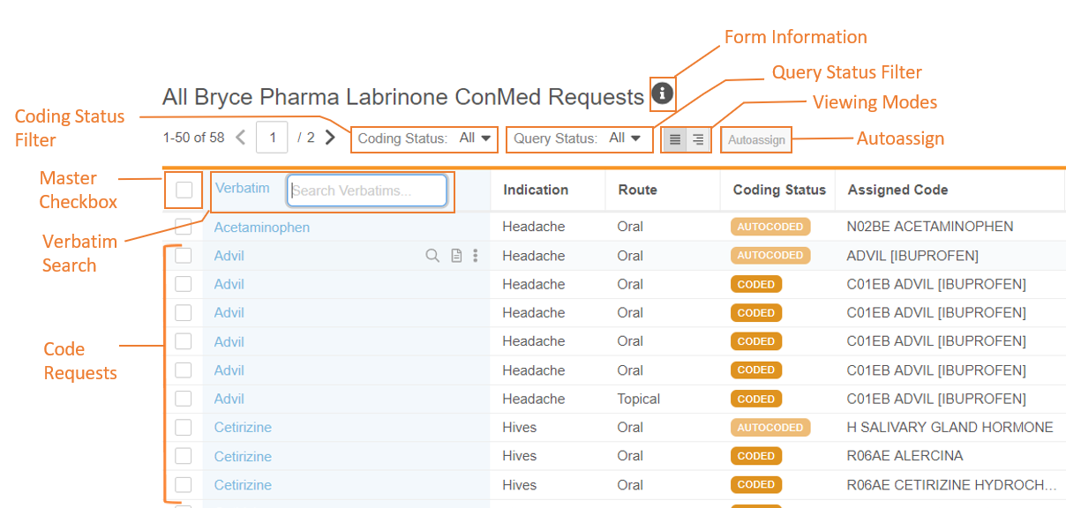Open the document icon in the Advil row

point(456,256)
